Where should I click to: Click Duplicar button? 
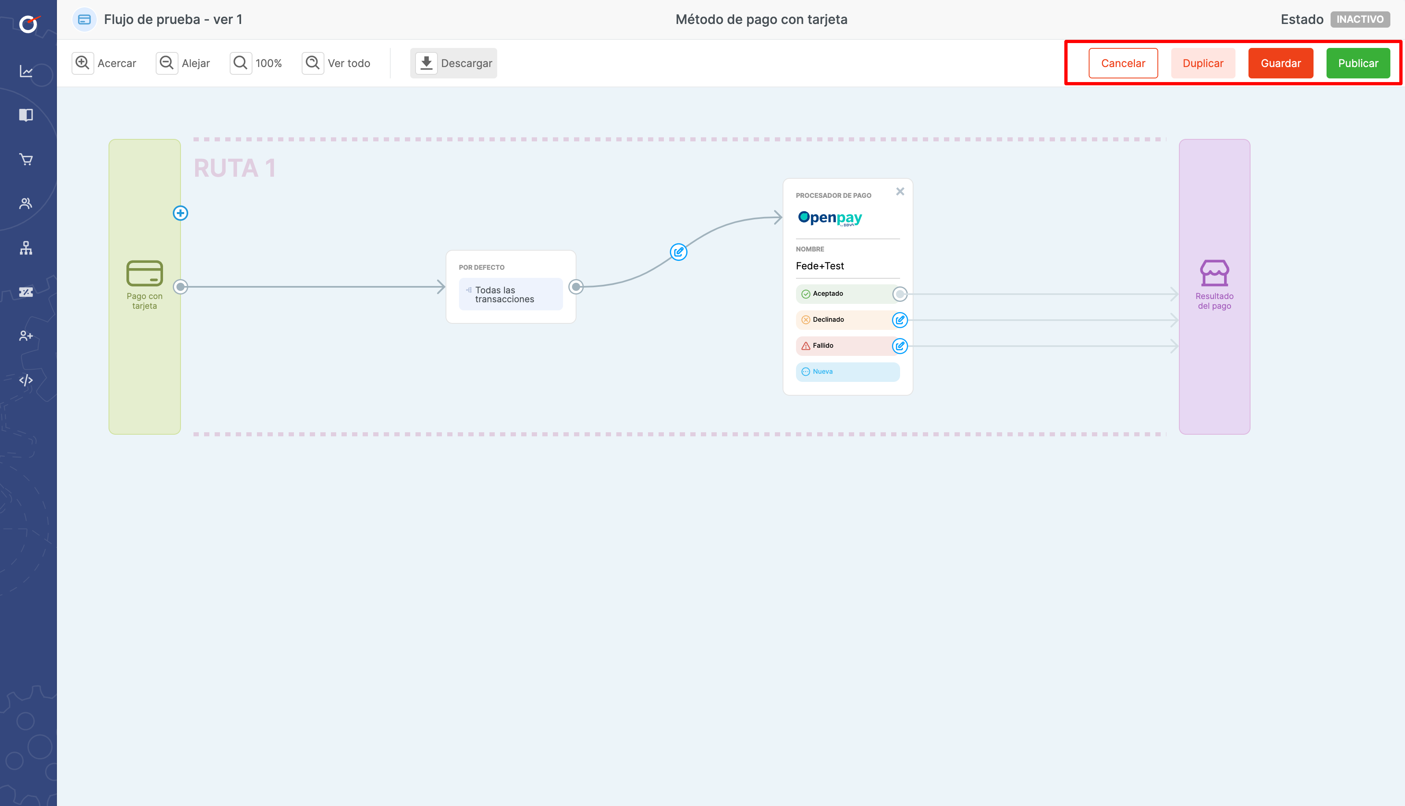1203,63
